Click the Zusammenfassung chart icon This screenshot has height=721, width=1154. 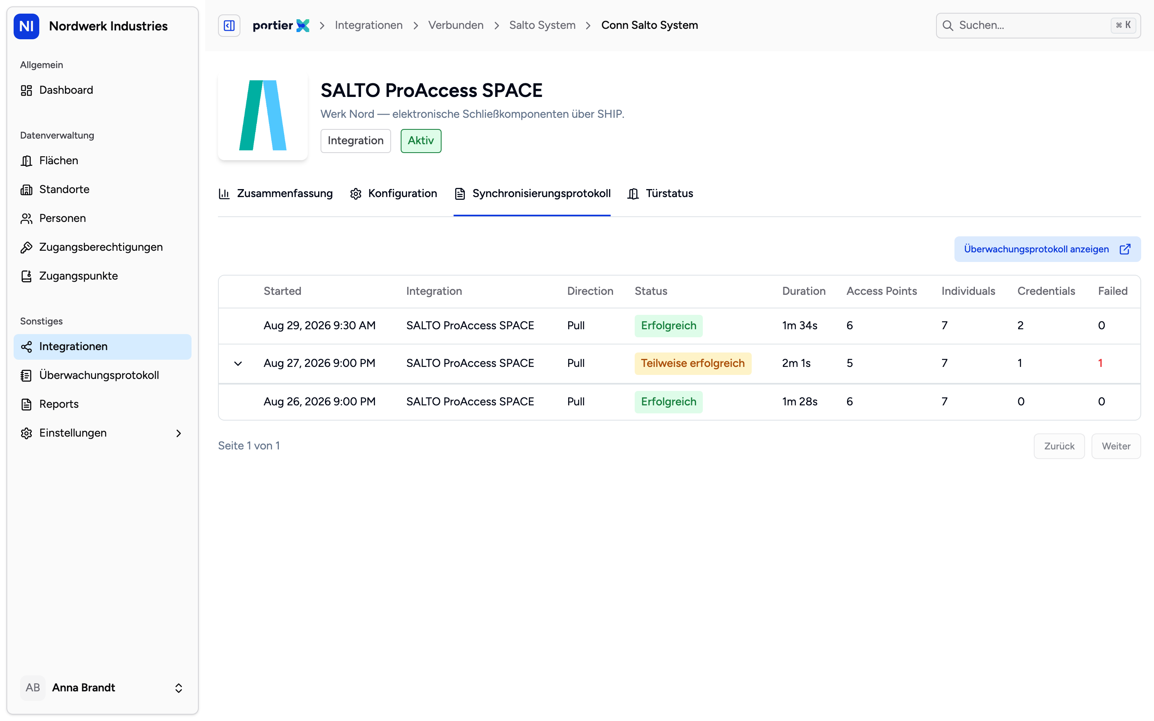pos(224,193)
